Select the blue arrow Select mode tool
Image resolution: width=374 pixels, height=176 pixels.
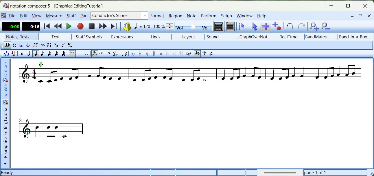pyautogui.click(x=255, y=27)
